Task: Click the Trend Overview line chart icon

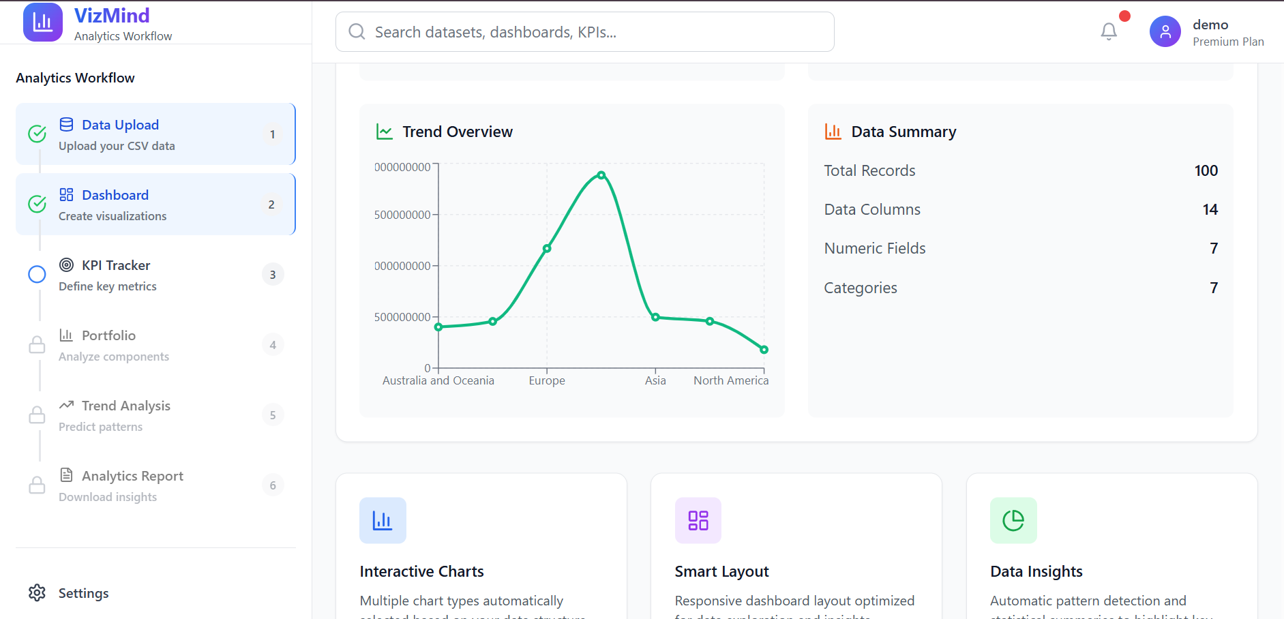Action: pos(385,132)
